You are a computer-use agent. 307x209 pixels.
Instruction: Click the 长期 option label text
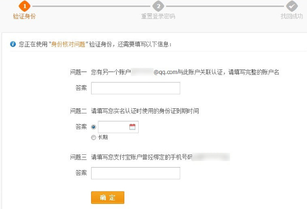pos(102,137)
